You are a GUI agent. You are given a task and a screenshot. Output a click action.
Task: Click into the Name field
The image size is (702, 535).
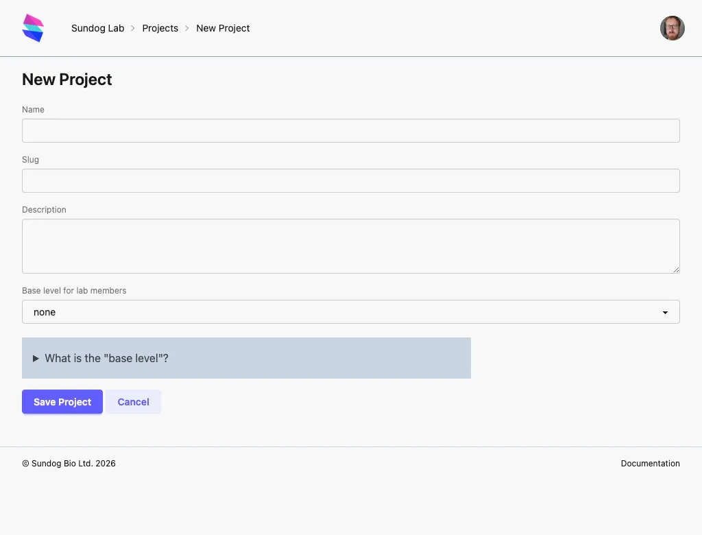[x=351, y=130]
